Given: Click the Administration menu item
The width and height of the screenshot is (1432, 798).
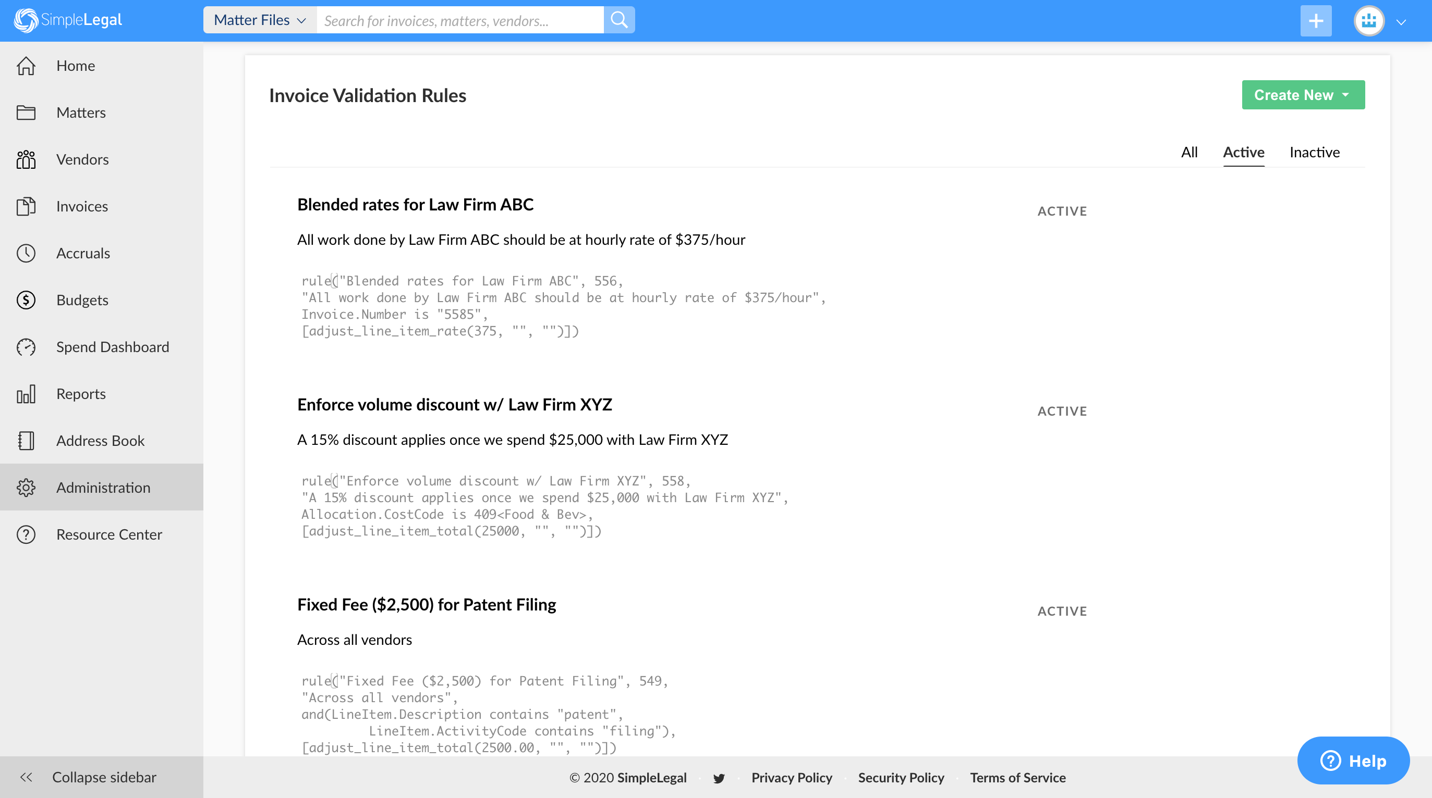Looking at the screenshot, I should [x=103, y=487].
